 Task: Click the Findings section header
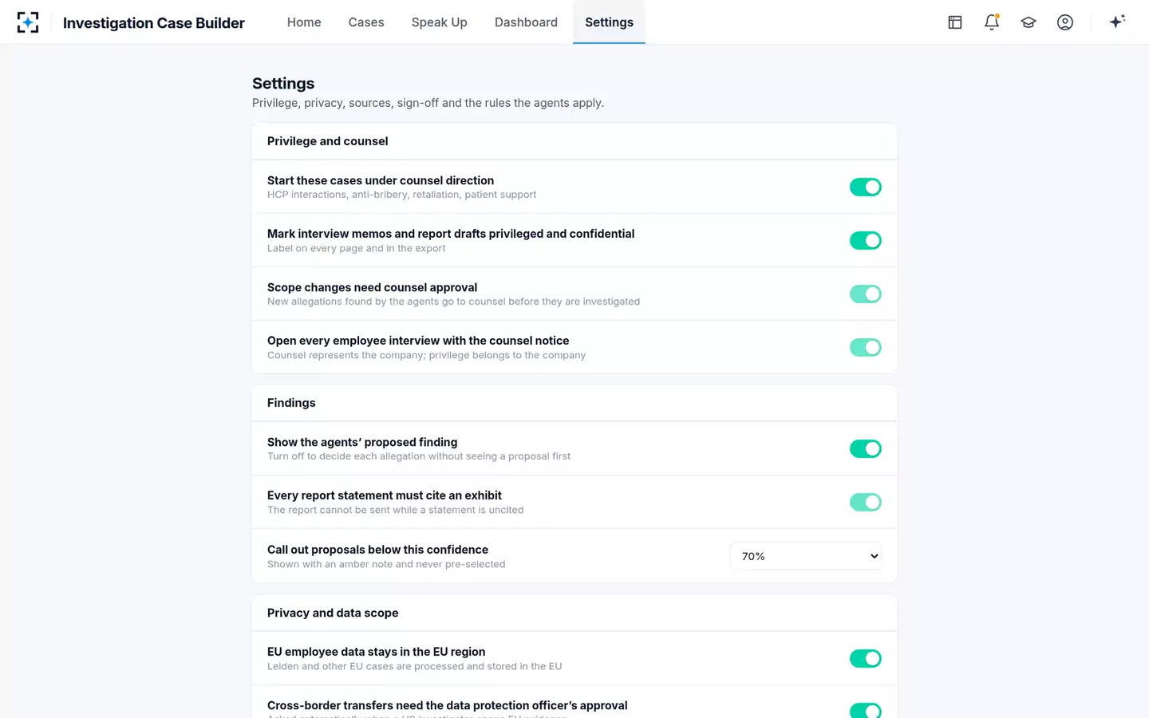[291, 403]
